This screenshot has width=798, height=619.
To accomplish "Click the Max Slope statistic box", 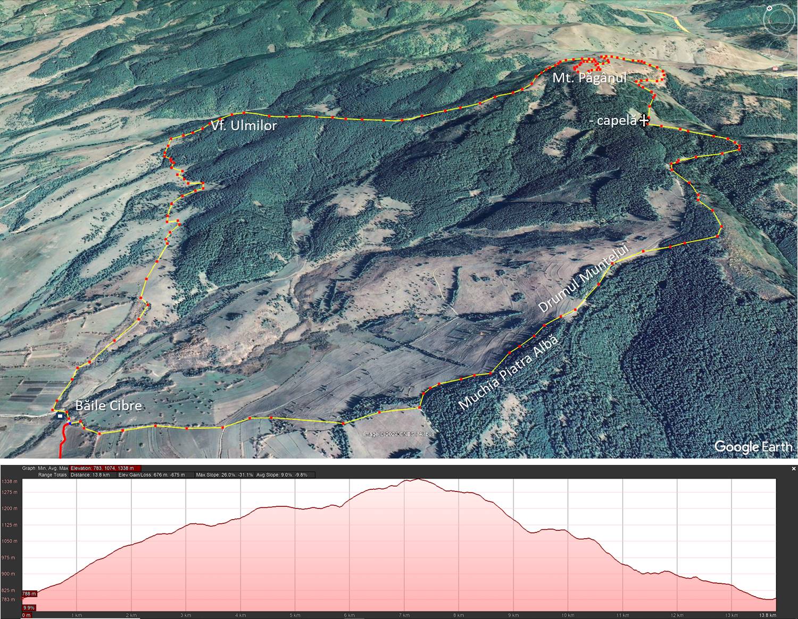I will (x=223, y=474).
